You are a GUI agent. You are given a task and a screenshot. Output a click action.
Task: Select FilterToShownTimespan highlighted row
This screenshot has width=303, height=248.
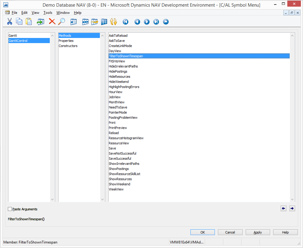click(x=199, y=56)
